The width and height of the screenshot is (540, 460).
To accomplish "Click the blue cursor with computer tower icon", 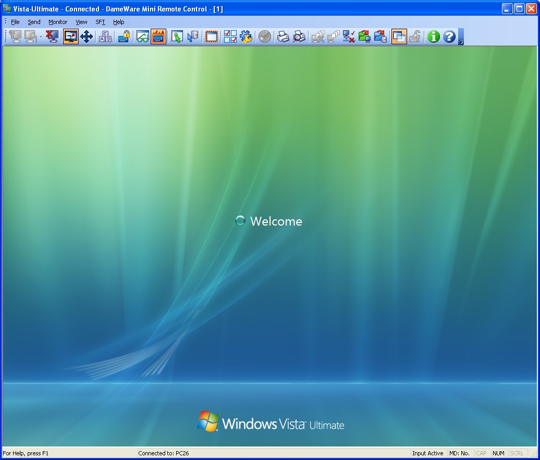I will coord(192,36).
